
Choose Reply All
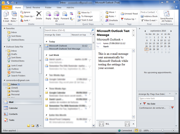pyautogui.click(x=56, y=16)
